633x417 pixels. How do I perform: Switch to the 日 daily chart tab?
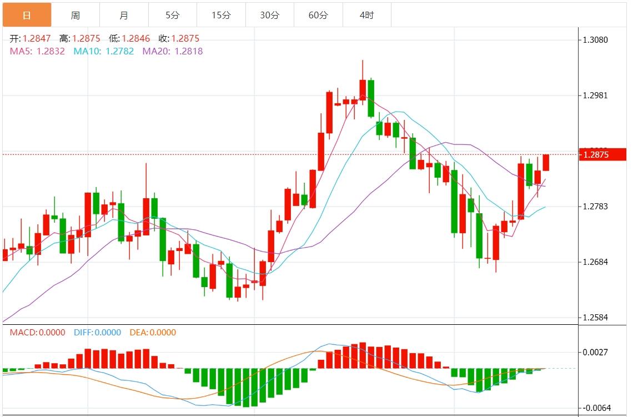(27, 15)
